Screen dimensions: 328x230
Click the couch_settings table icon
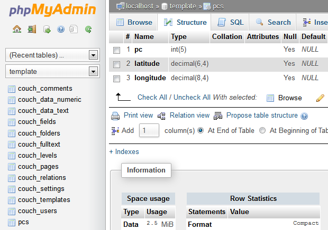[12, 189]
